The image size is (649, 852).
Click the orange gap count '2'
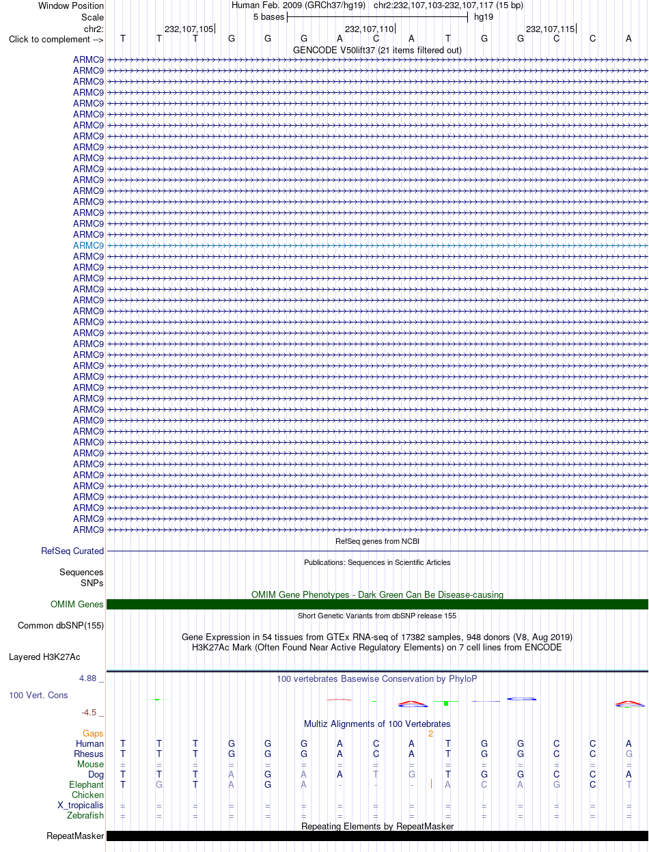click(x=430, y=734)
